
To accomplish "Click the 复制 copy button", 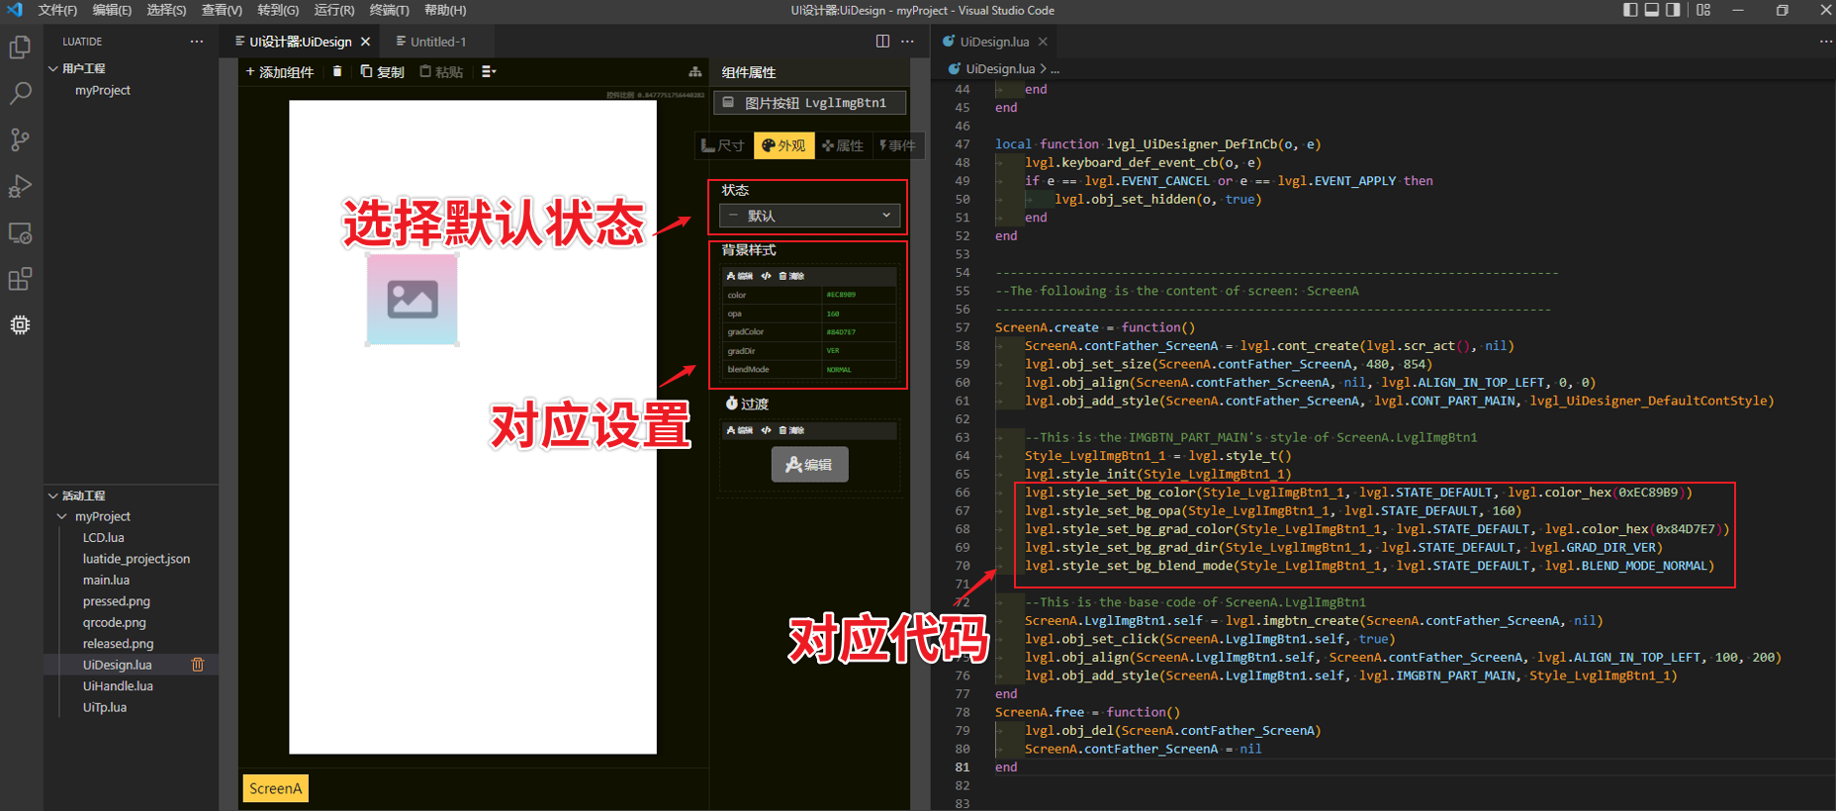I will coord(383,71).
